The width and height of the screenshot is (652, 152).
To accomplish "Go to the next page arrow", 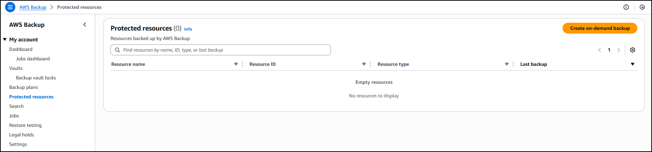I will pyautogui.click(x=618, y=50).
